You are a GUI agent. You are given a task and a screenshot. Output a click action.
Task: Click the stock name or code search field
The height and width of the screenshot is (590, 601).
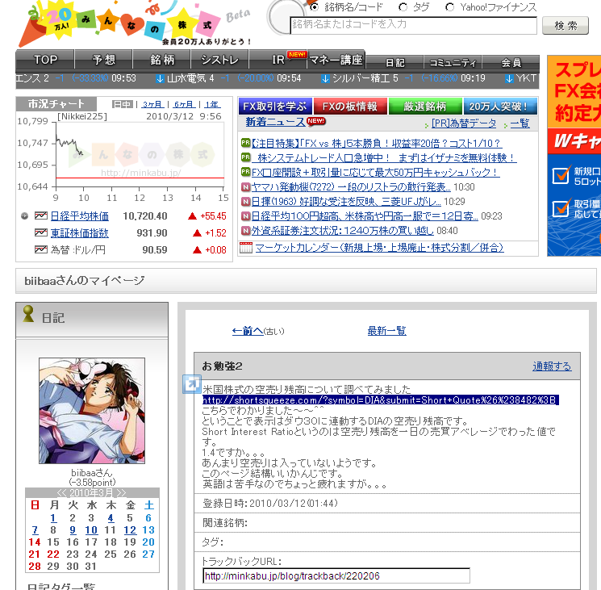click(x=413, y=25)
